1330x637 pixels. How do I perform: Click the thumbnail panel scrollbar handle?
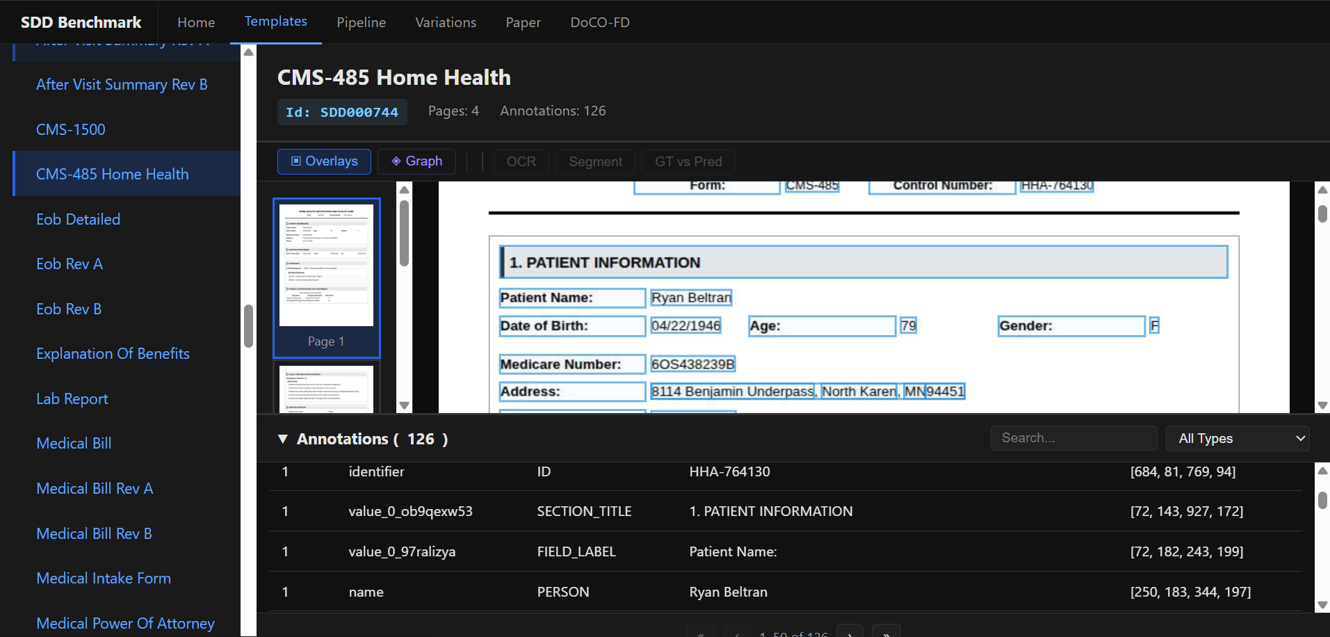click(404, 233)
